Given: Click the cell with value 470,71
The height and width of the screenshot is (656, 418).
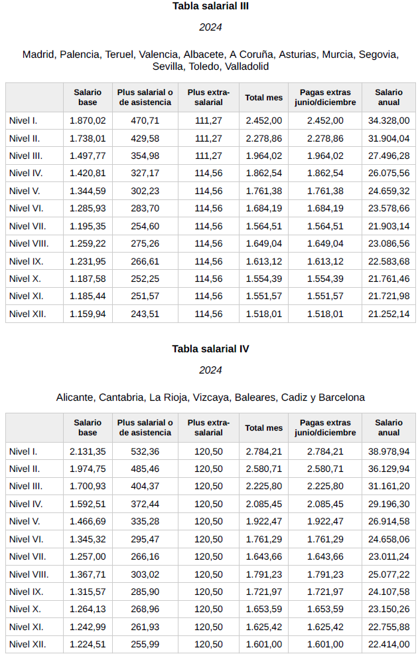Looking at the screenshot, I should 145,121.
